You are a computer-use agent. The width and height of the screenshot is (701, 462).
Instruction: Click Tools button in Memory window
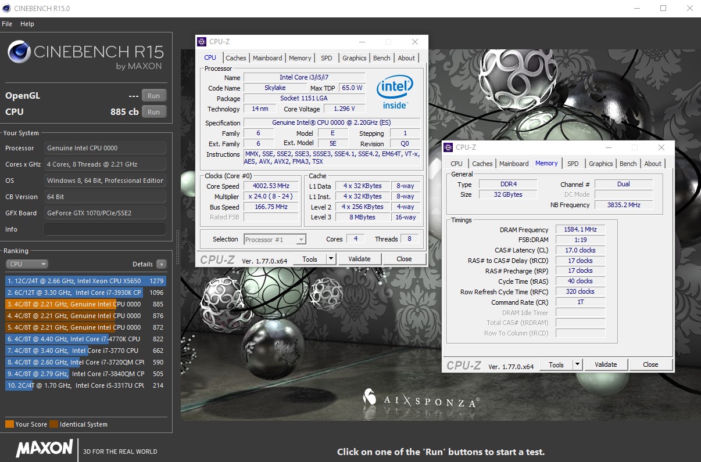(556, 364)
